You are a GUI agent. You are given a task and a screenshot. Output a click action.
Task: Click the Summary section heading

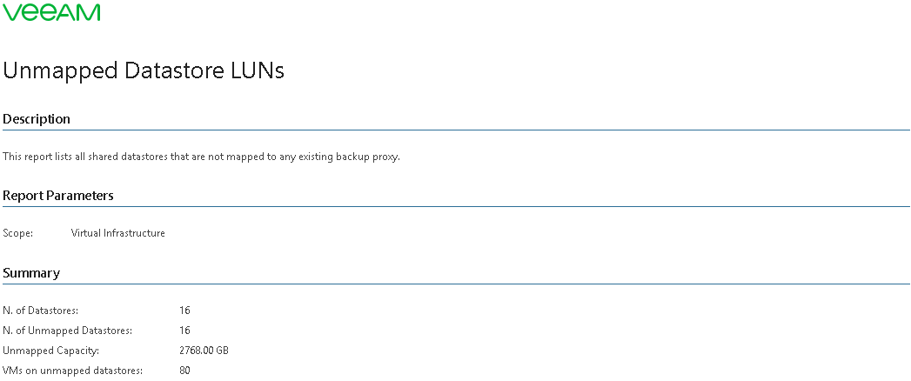tap(31, 273)
